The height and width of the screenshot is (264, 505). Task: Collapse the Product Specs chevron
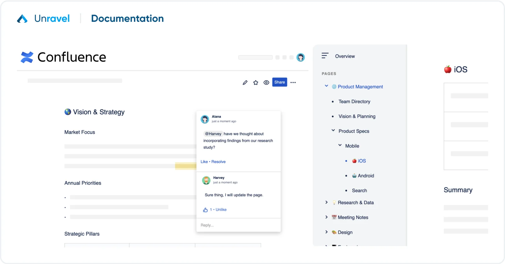333,131
